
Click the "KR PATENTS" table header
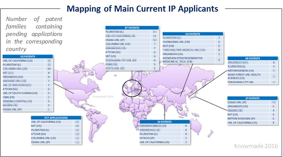pyautogui.click(x=253, y=58)
